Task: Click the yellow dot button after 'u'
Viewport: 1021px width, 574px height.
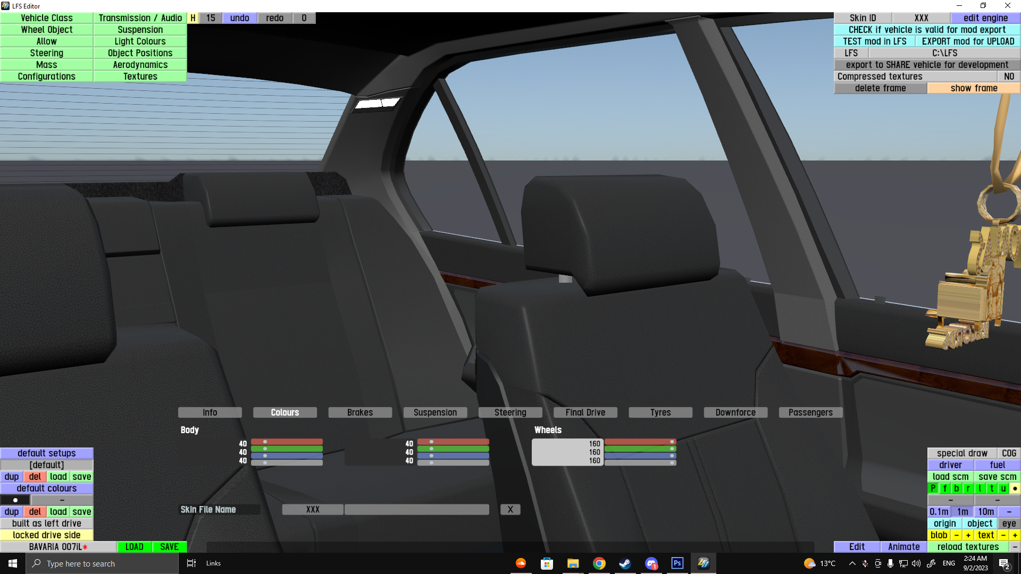Action: (1015, 488)
